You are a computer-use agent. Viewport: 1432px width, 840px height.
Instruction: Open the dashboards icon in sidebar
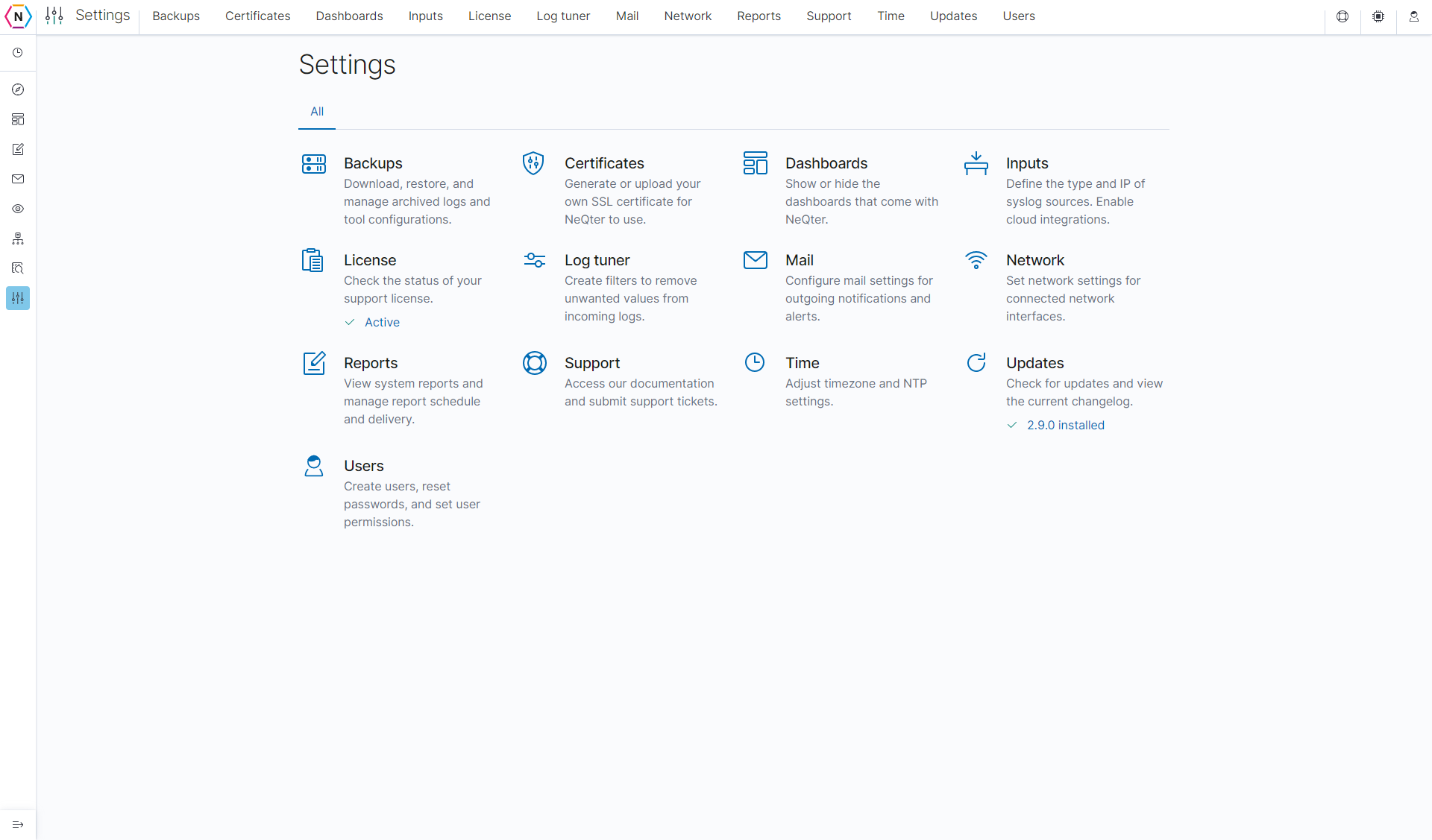click(x=18, y=119)
